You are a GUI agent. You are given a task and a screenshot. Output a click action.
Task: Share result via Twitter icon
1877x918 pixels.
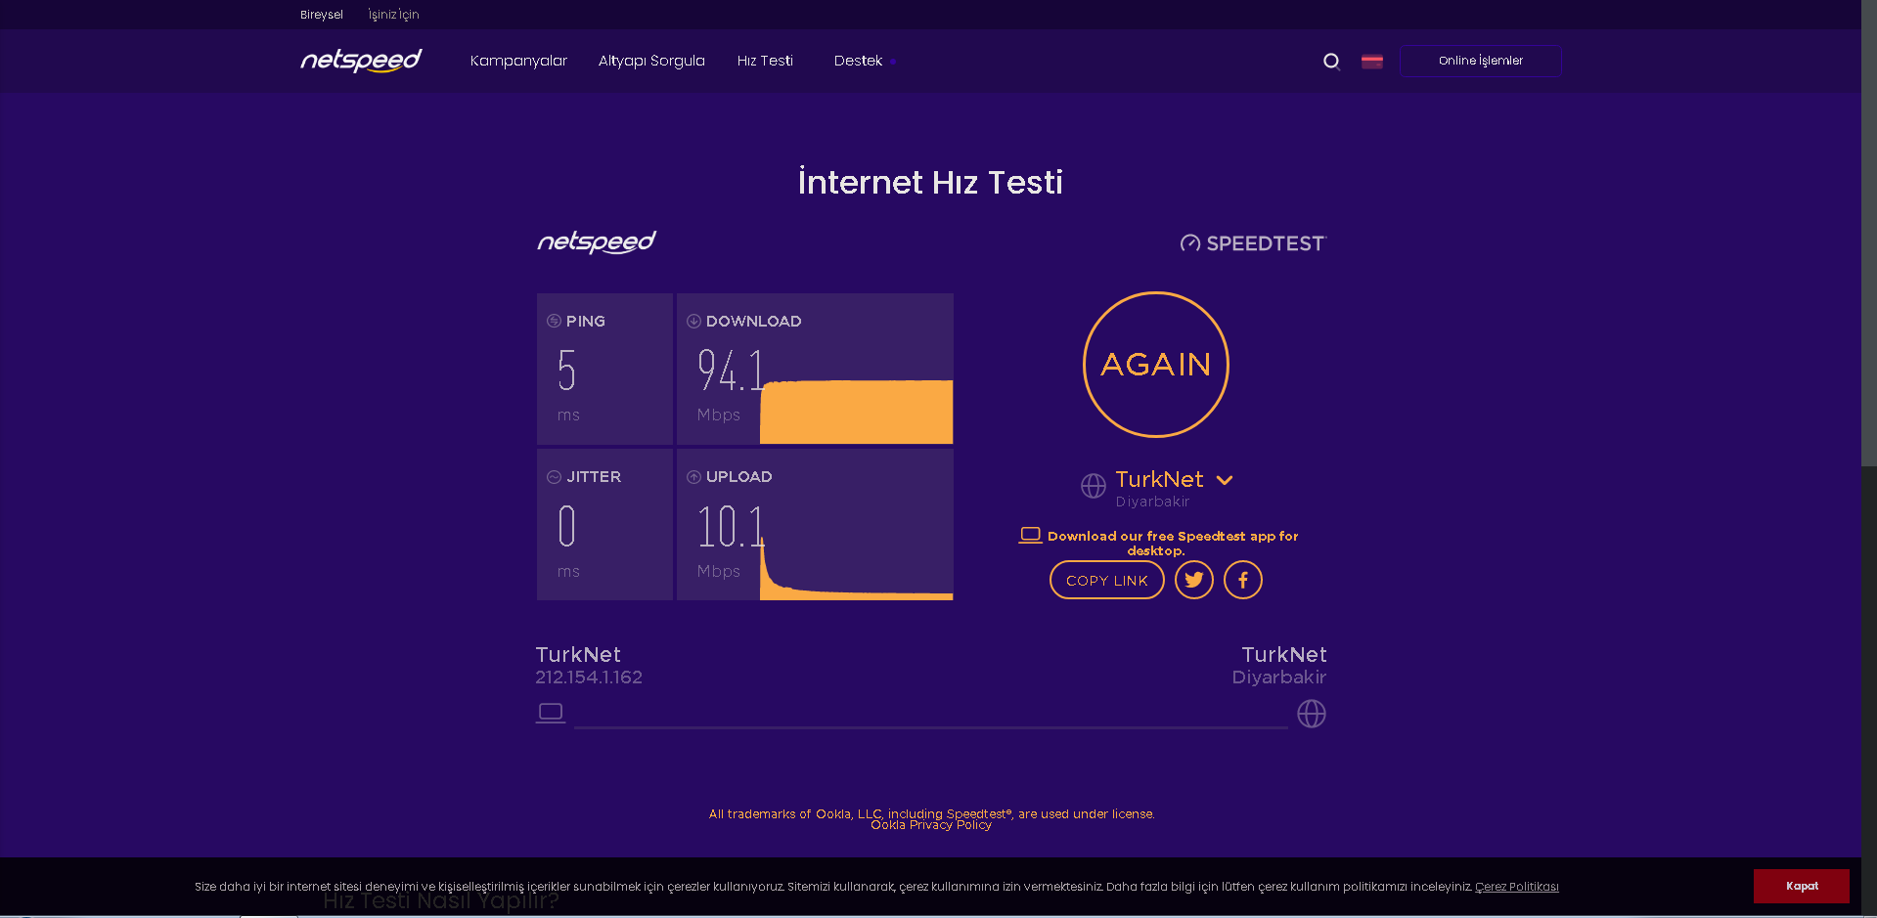[x=1193, y=580]
